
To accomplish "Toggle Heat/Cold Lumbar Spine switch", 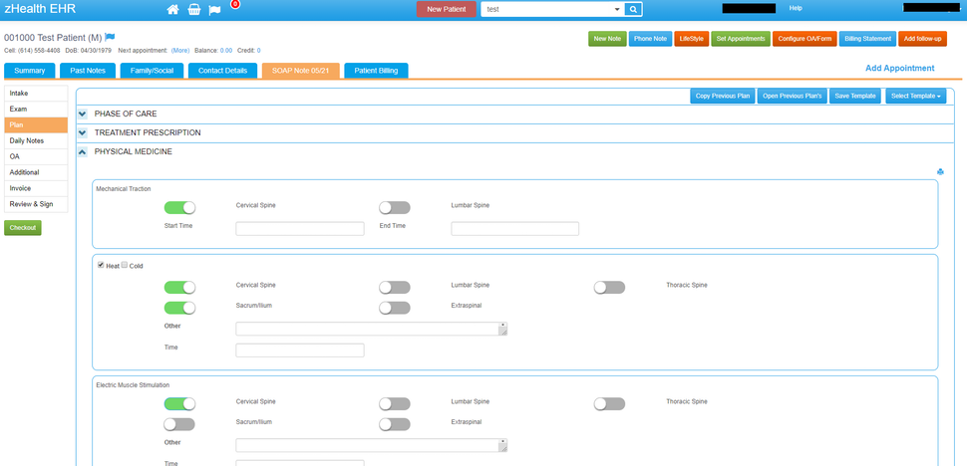I will pos(395,288).
